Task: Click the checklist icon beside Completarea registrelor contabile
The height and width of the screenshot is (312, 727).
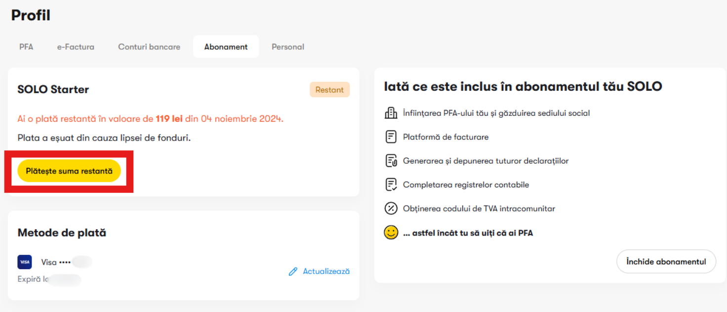Action: tap(391, 185)
